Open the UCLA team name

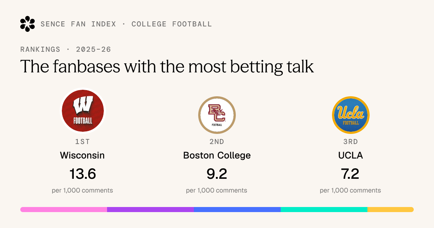(350, 156)
